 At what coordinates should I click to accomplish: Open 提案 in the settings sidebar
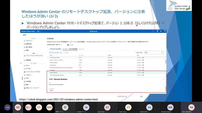click(26, 50)
